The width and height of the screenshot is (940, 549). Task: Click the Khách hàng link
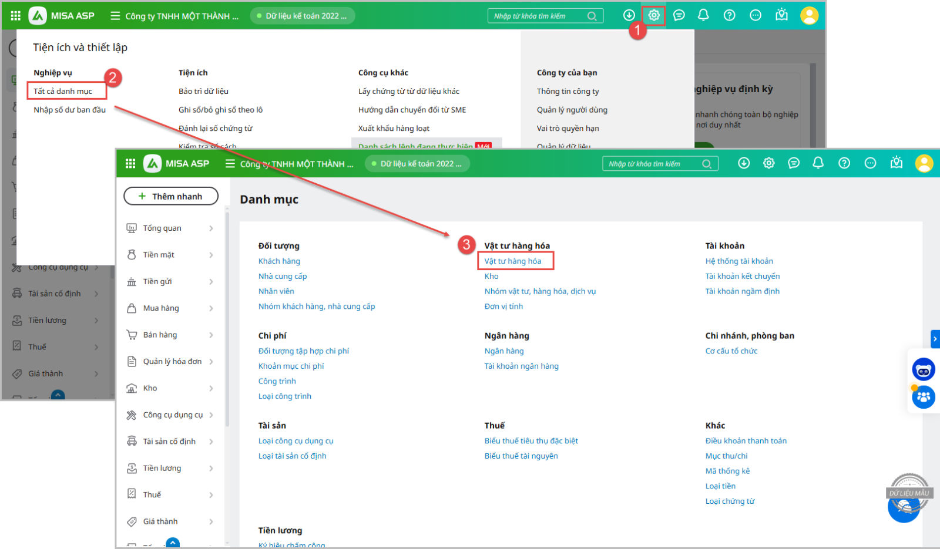pos(279,261)
